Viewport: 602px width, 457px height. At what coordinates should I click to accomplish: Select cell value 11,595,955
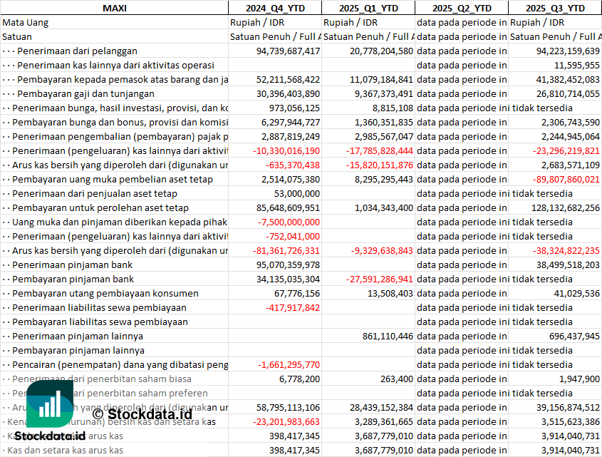576,65
